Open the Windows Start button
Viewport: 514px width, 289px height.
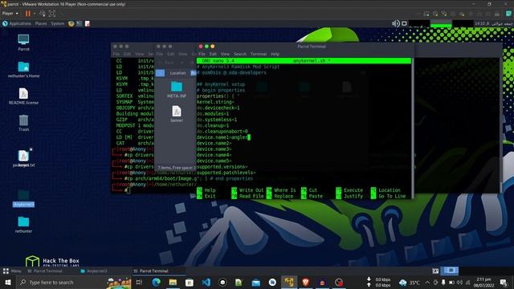tap(7, 282)
